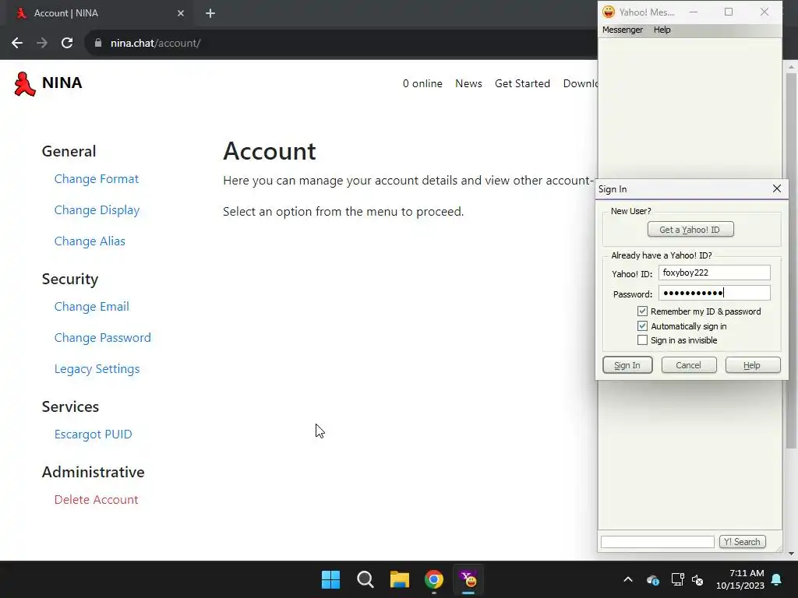Click the browser forward arrow
The image size is (798, 598).
[x=42, y=44]
